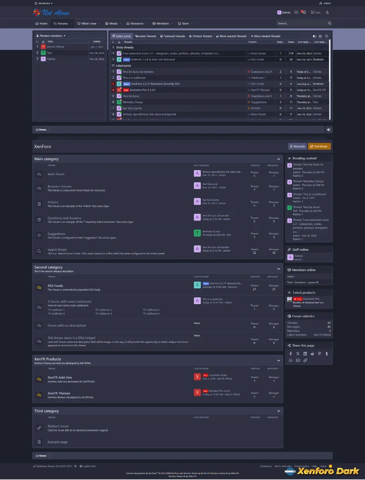365x480 pixels.
Task: Open XenTR Offical in Newest members
Action: tap(55, 47)
